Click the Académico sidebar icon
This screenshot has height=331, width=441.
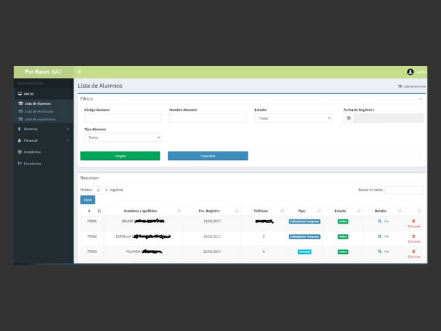coord(20,152)
